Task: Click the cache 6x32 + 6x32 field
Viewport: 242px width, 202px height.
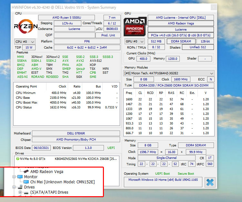Action: tap(87, 48)
